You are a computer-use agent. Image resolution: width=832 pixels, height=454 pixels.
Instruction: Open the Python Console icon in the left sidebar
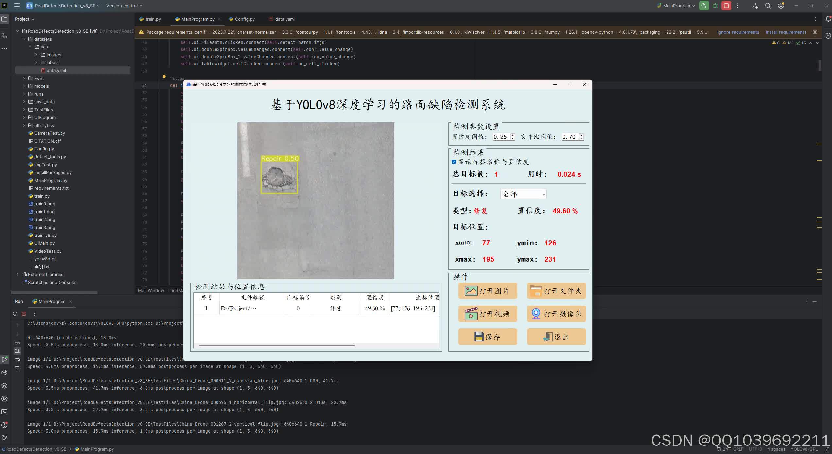pos(4,373)
